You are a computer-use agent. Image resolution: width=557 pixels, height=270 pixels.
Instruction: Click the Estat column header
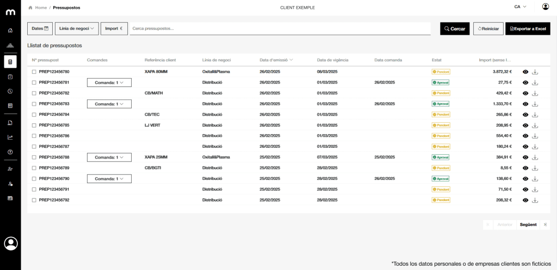(x=437, y=60)
